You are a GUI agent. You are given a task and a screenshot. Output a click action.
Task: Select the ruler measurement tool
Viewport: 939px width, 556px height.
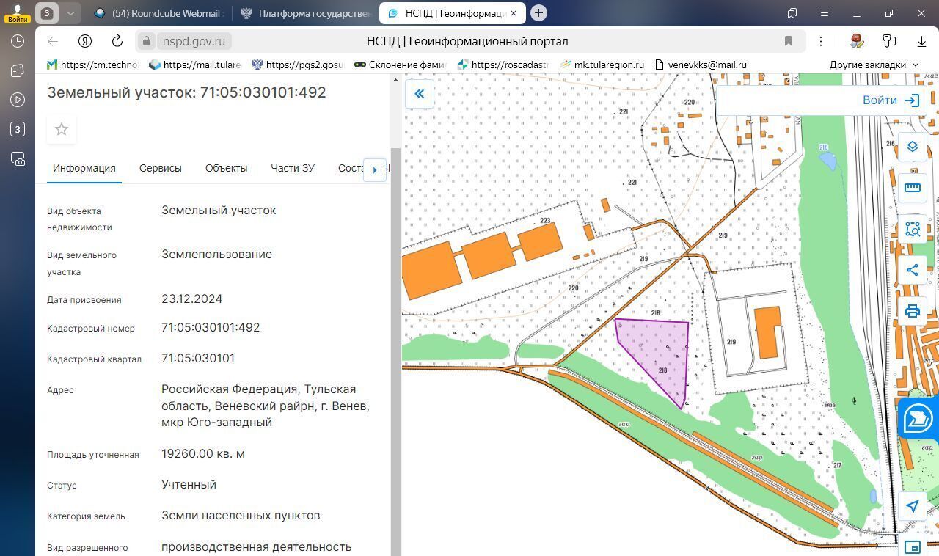coord(913,188)
